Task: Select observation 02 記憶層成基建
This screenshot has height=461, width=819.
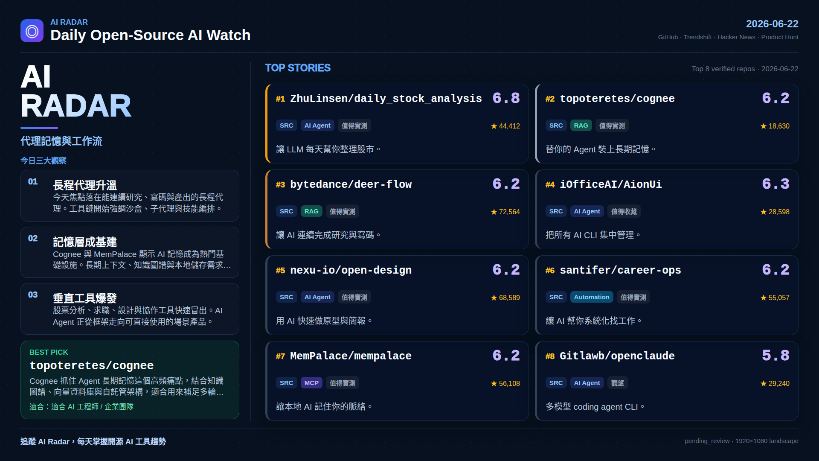Action: coord(130,252)
